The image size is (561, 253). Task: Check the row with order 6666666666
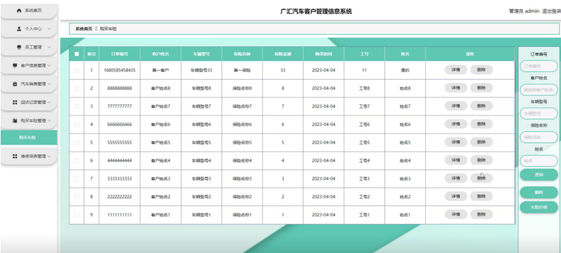(x=77, y=125)
